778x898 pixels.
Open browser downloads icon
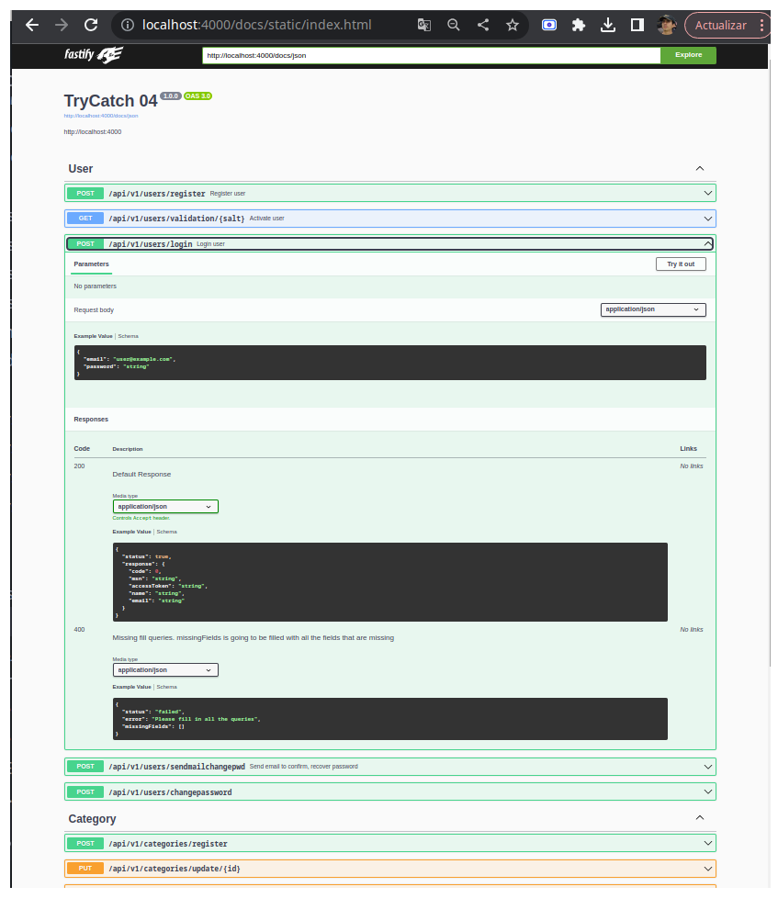coord(608,25)
